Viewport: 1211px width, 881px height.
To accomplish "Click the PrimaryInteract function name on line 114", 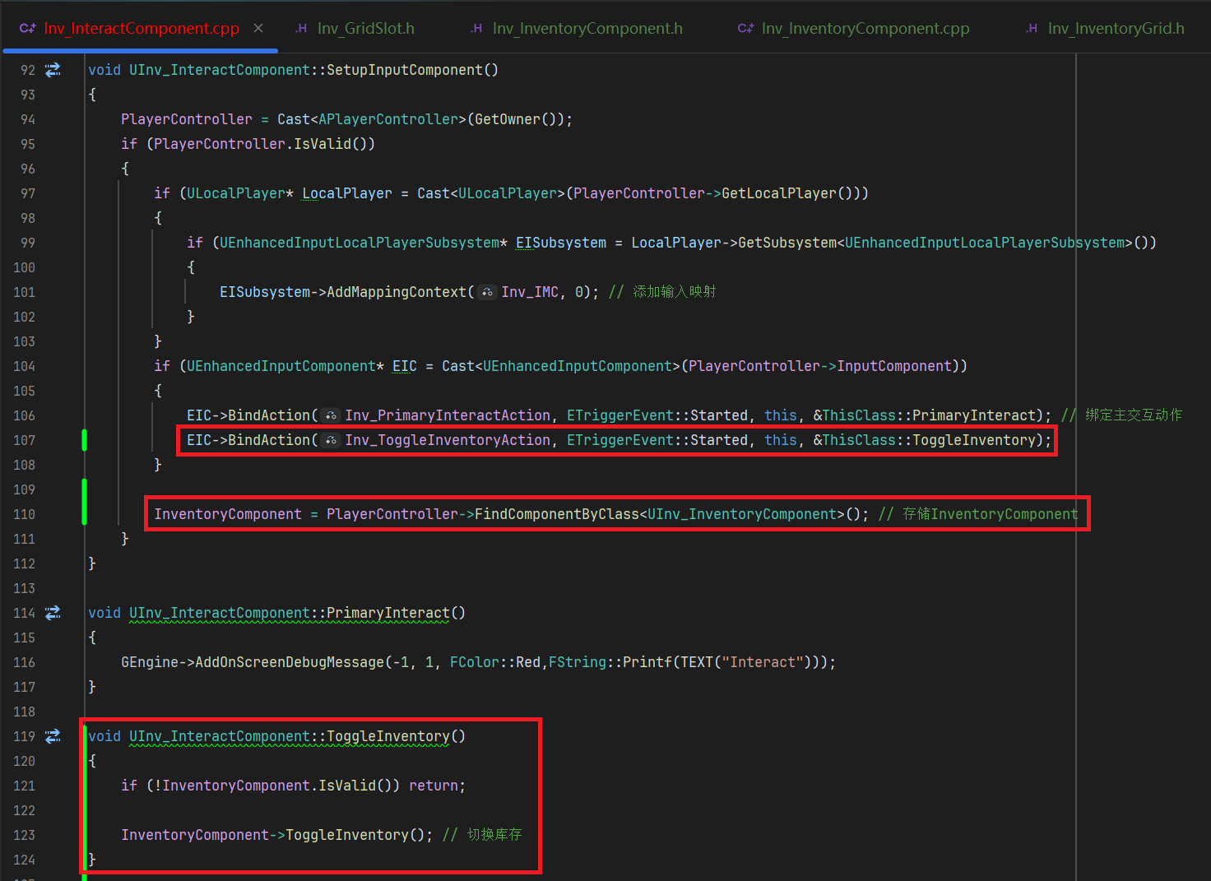I will coord(388,613).
